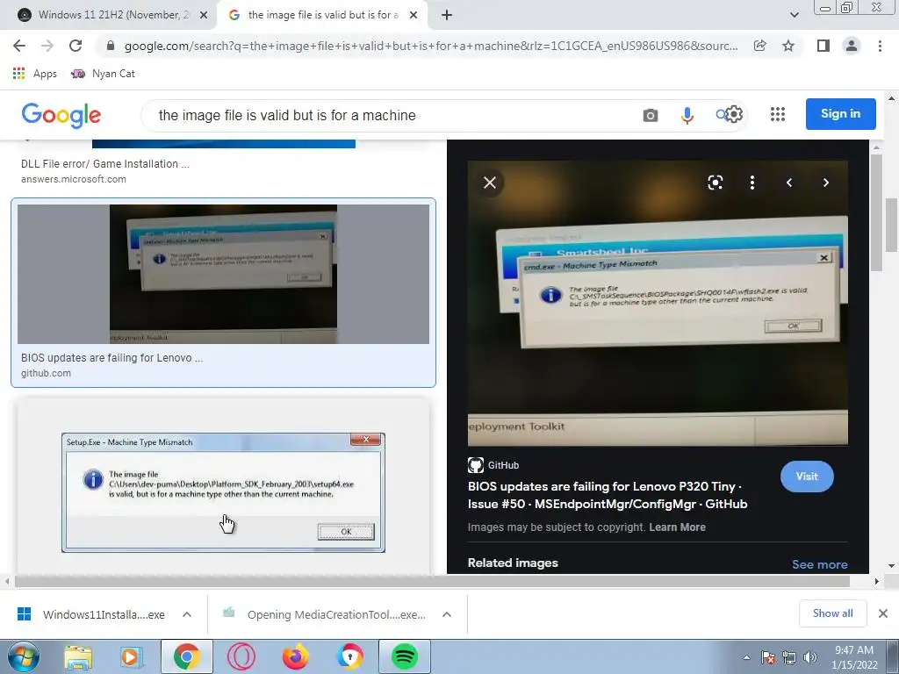Click the github.com source text
Screen dimensions: 899x674
[x=46, y=373]
